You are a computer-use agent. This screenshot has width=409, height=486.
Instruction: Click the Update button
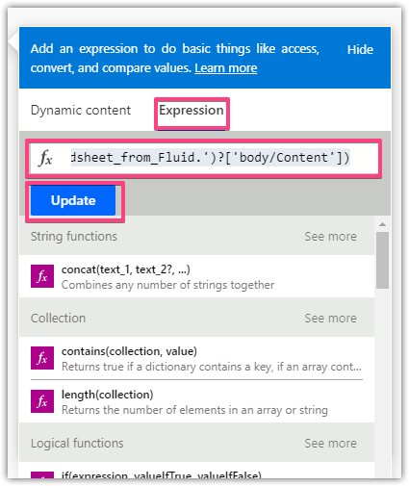point(73,200)
